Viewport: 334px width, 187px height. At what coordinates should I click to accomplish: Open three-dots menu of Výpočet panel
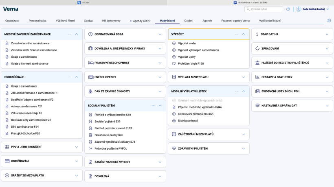(x=237, y=34)
